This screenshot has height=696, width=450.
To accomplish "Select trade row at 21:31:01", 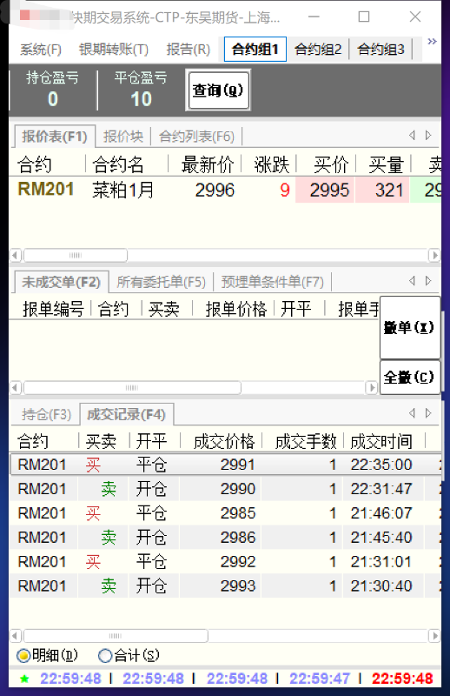I will click(x=225, y=562).
